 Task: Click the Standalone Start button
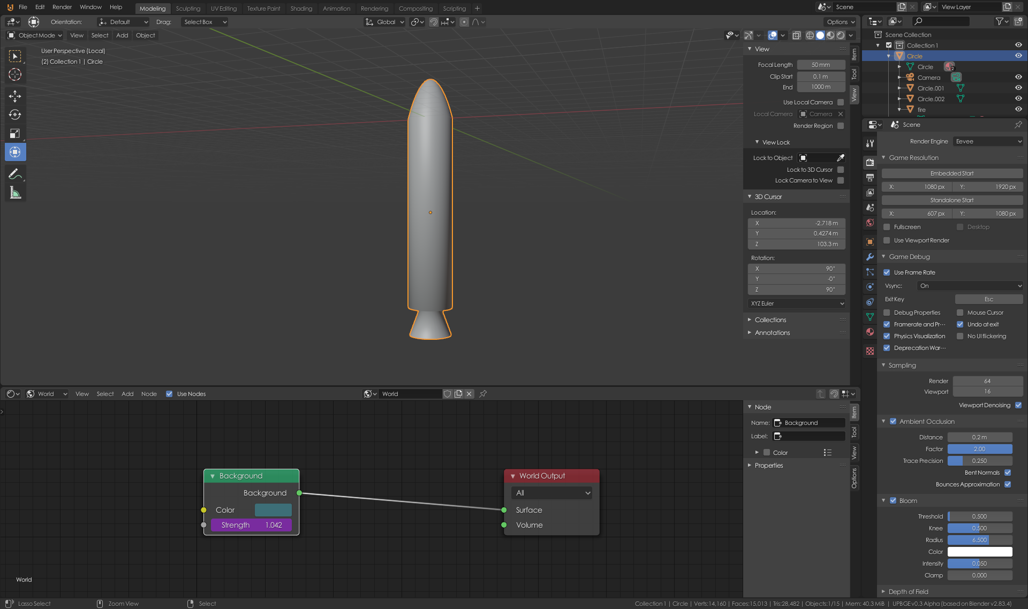coord(951,200)
